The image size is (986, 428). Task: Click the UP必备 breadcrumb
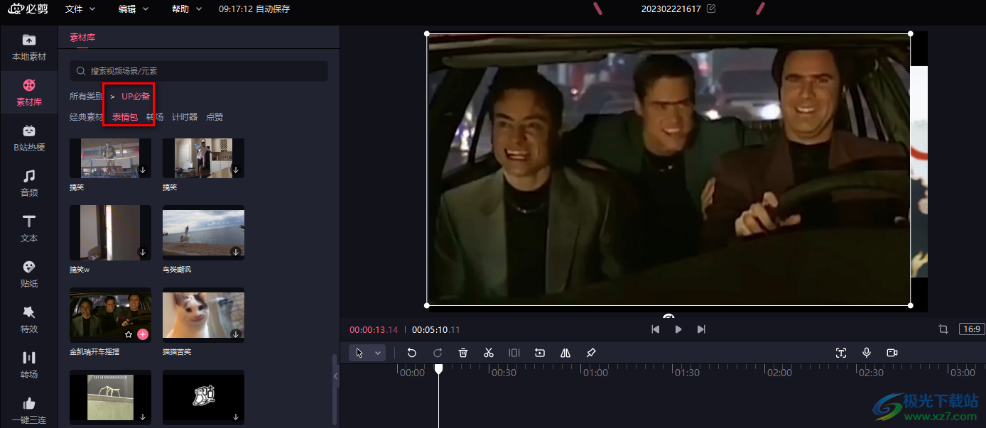[x=136, y=96]
